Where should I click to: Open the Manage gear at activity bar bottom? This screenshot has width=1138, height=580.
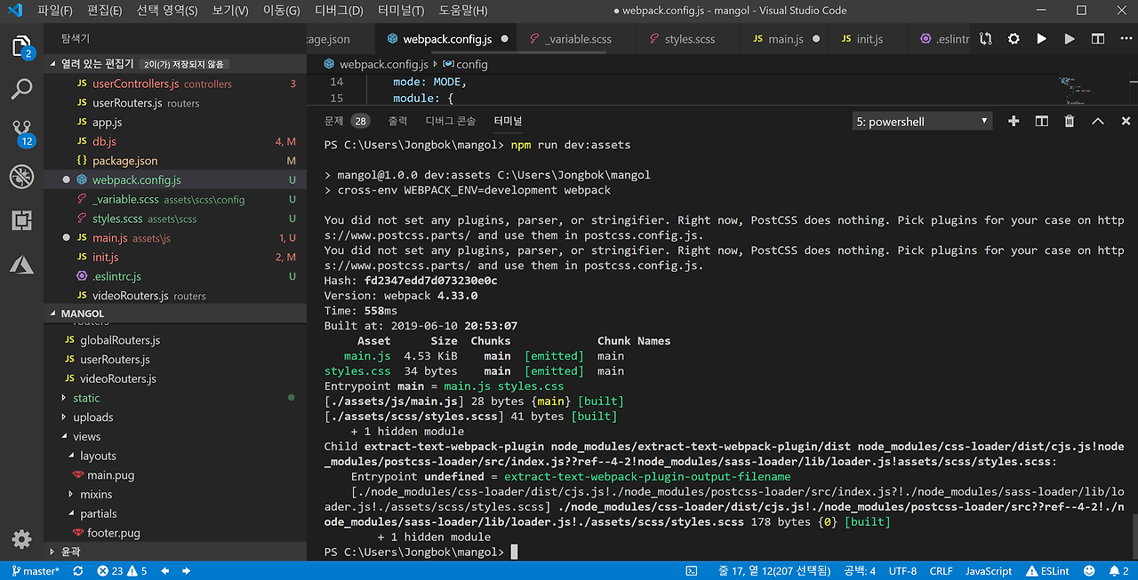pyautogui.click(x=21, y=539)
